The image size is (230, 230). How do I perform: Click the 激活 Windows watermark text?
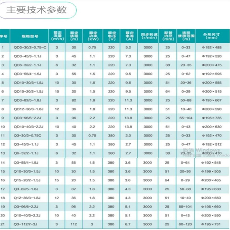201,150
